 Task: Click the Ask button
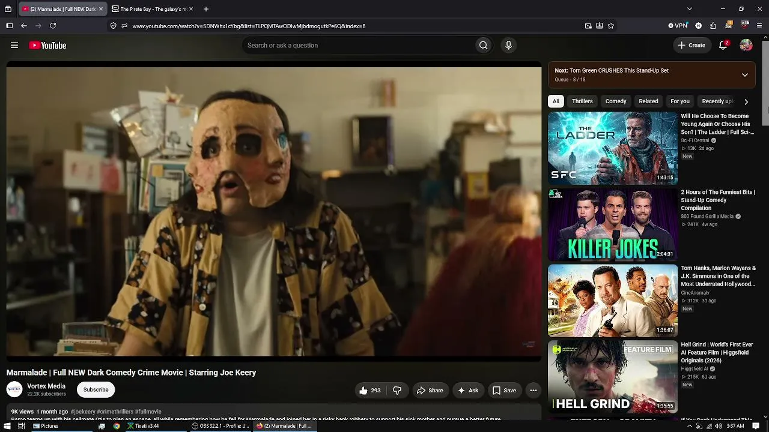click(x=468, y=391)
